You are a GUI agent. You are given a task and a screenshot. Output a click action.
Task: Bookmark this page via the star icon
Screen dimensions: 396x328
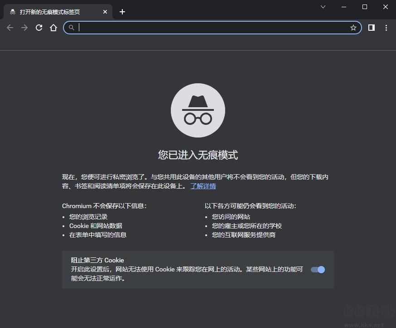pos(353,28)
